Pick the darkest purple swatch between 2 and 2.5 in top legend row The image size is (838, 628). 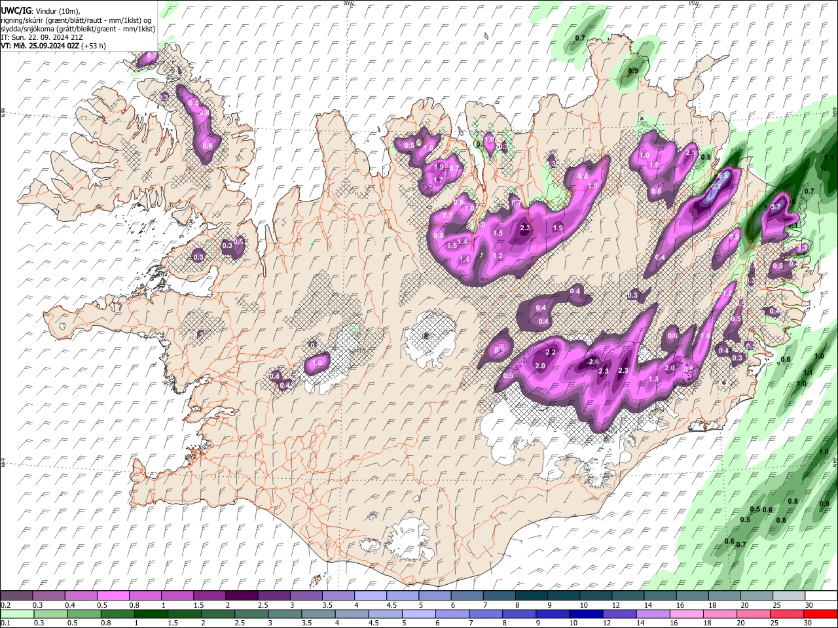[241, 596]
